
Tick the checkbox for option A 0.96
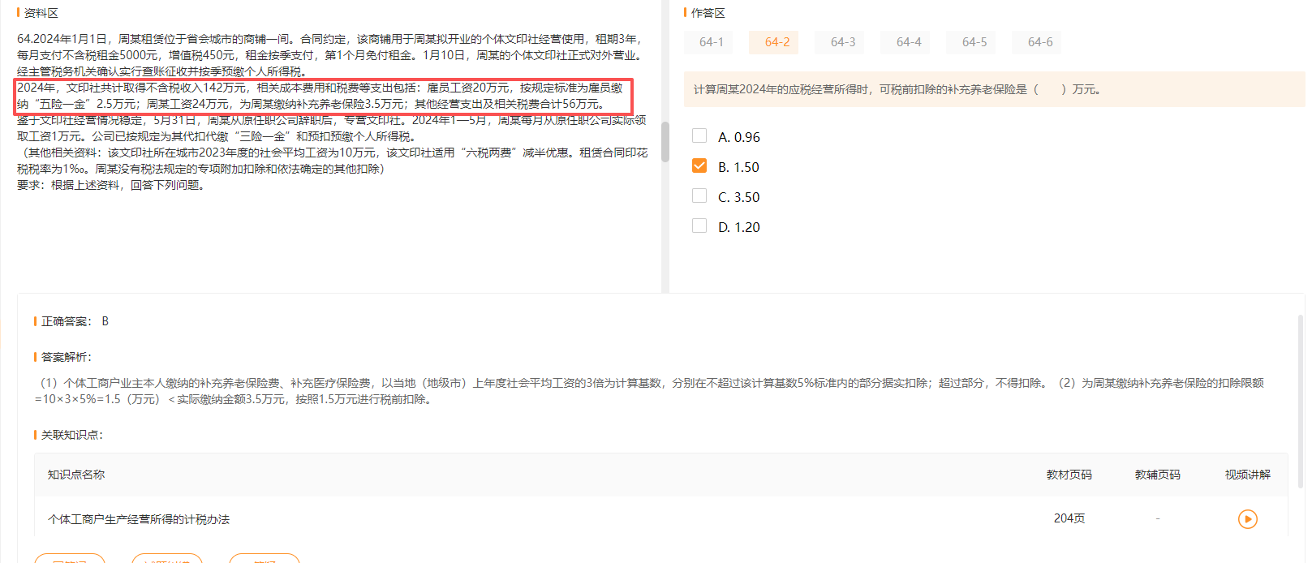[699, 136]
